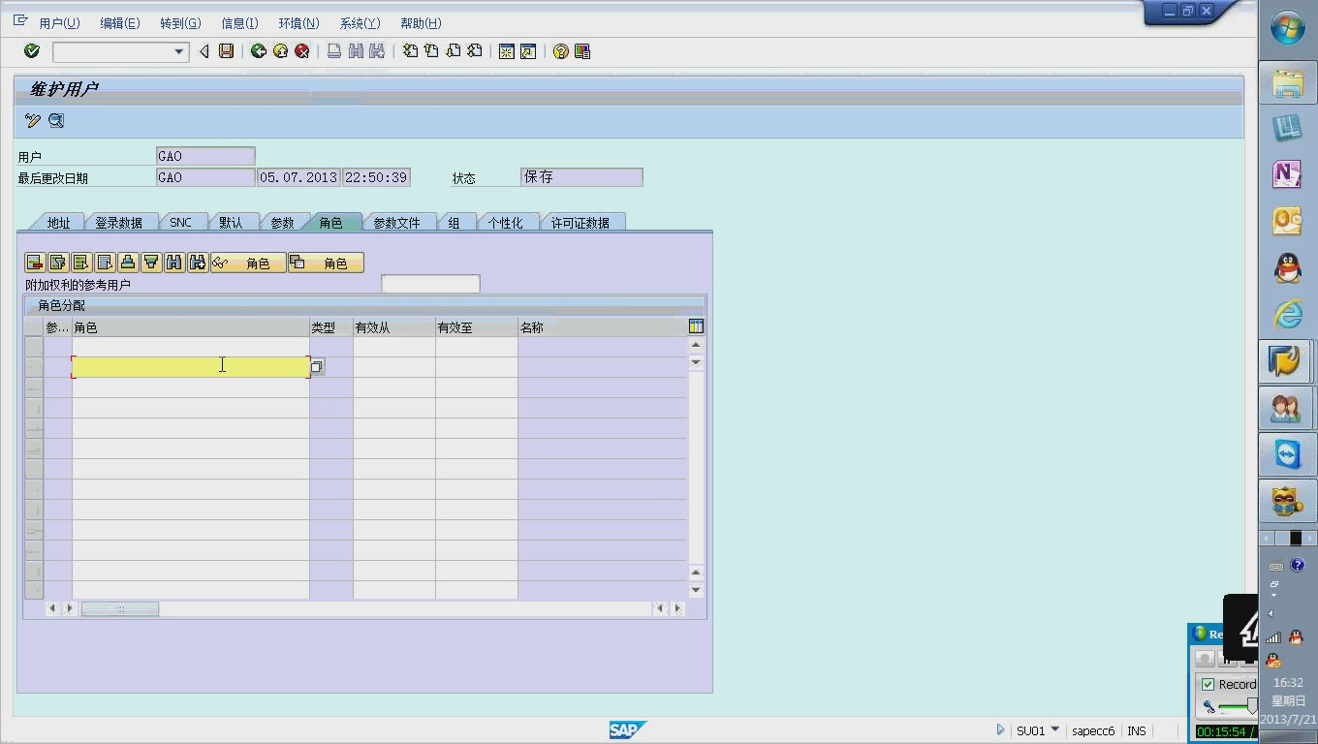1318x744 pixels.
Task: Go to previous page icon
Action: click(431, 51)
